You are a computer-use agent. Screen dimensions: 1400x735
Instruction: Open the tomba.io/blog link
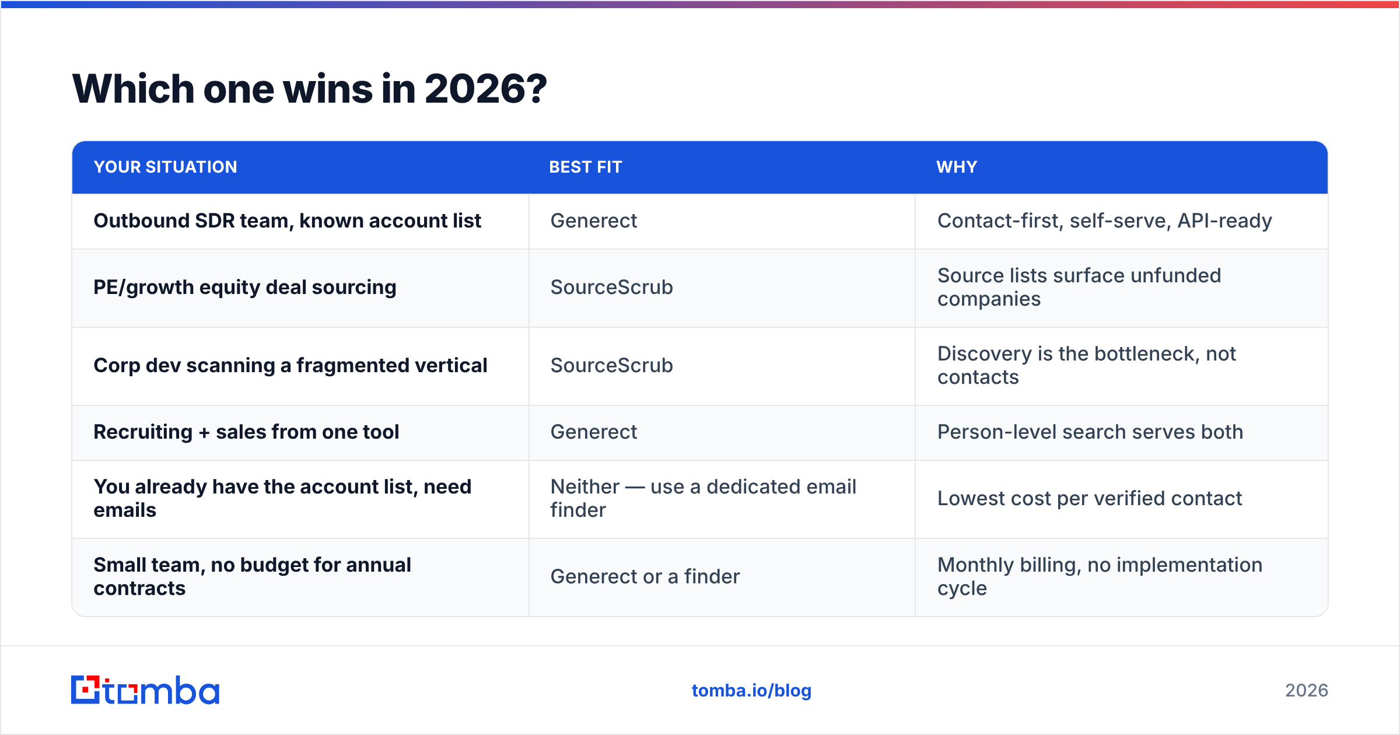(751, 691)
